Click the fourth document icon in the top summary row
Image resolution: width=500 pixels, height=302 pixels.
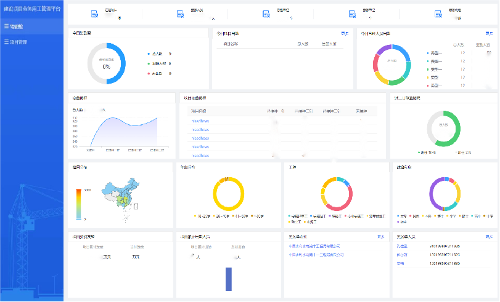tap(352, 14)
